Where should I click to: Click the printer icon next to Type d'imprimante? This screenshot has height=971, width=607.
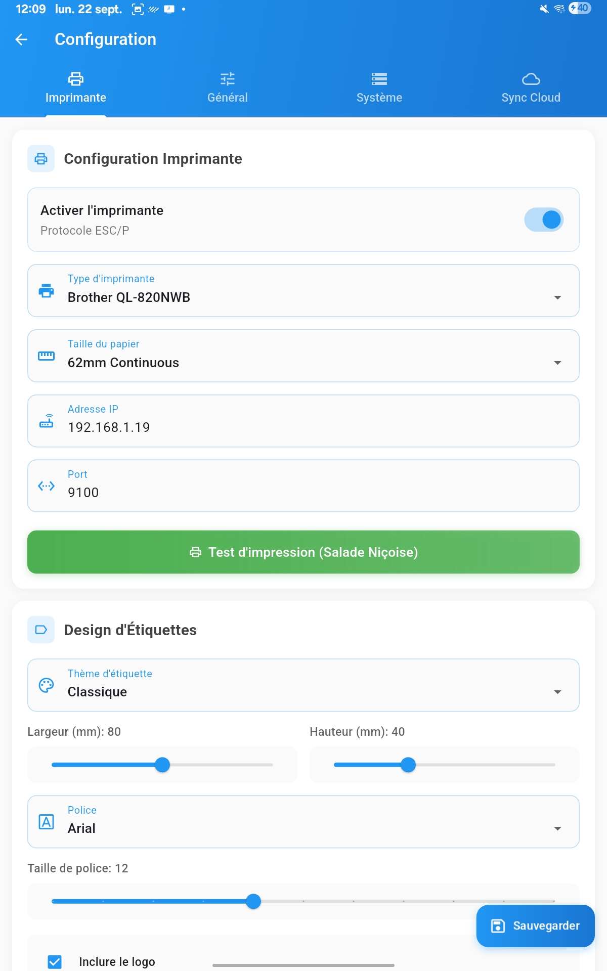coord(47,291)
